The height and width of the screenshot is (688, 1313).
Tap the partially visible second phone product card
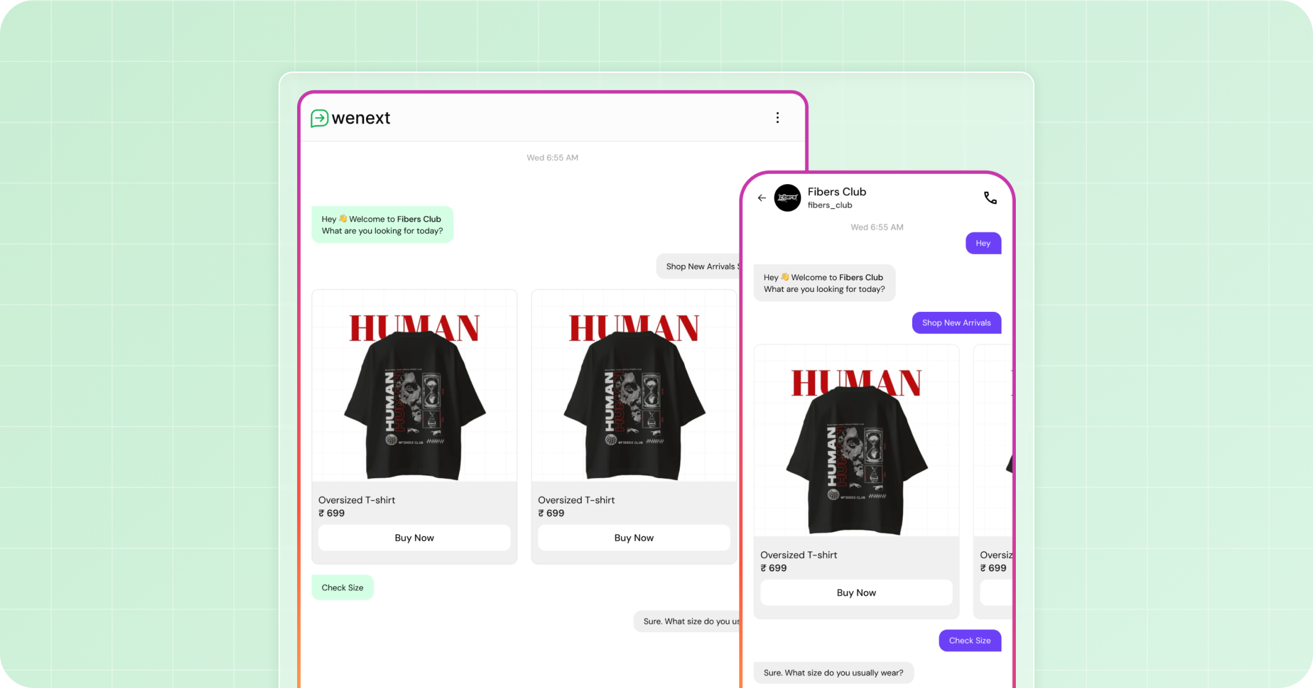tap(993, 482)
